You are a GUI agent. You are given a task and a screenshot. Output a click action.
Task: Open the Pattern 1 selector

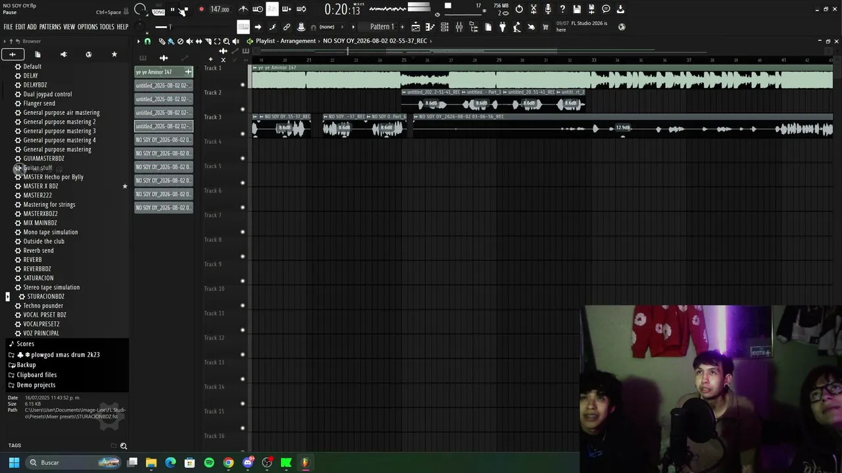click(382, 27)
